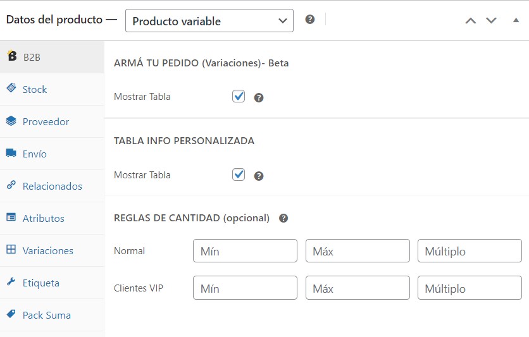Click help icon beside product type dropdown
529x337 pixels.
point(309,20)
